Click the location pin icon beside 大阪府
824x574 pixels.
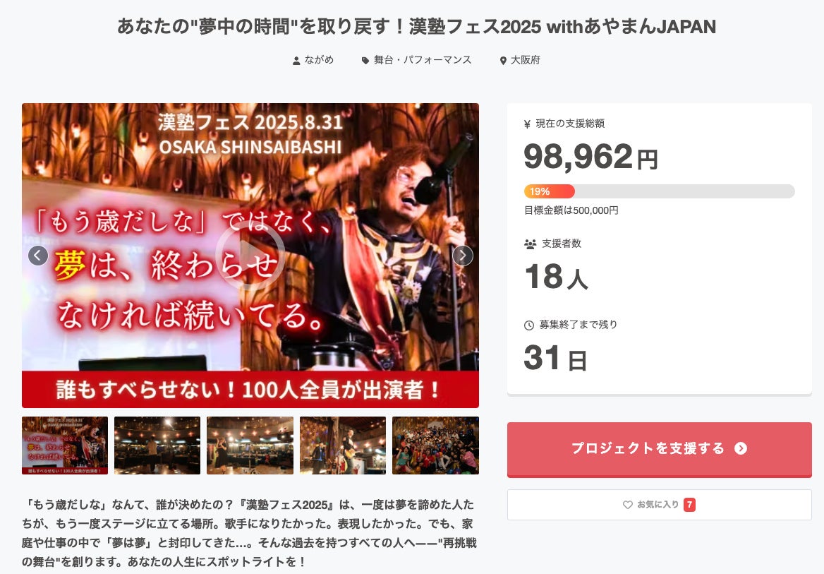[x=503, y=61]
